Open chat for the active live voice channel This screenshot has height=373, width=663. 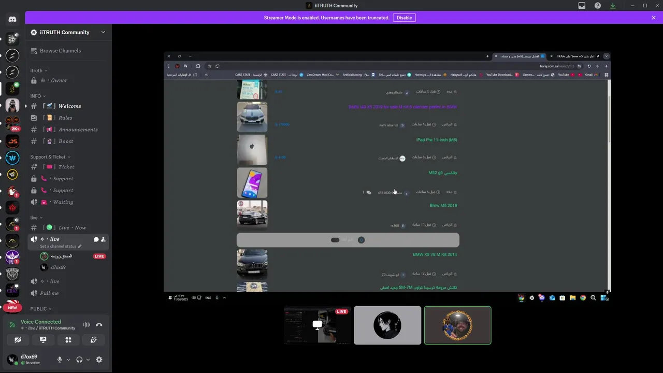96,239
